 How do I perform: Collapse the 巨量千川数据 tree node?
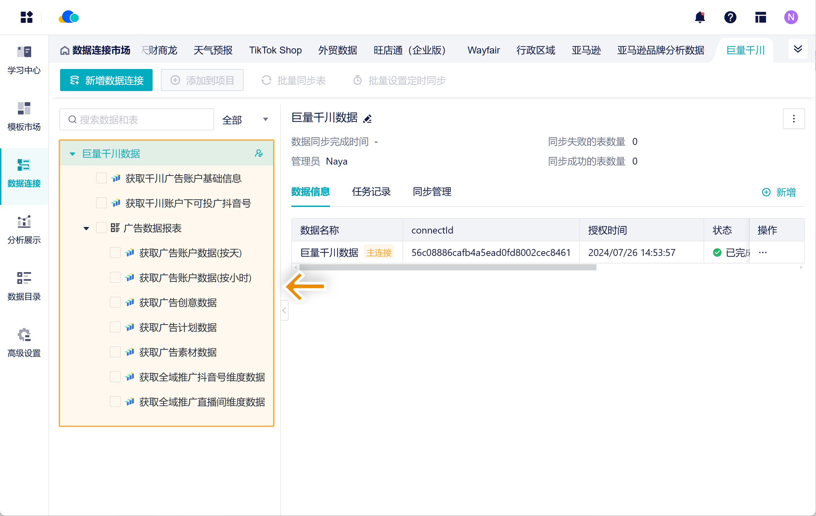click(72, 154)
